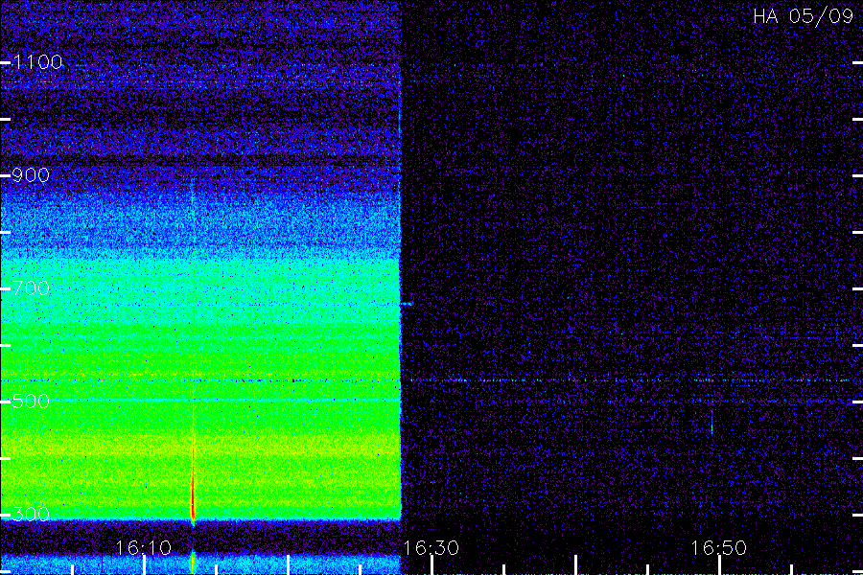
Task: Click the 16:10 time axis label
Action: 144,548
